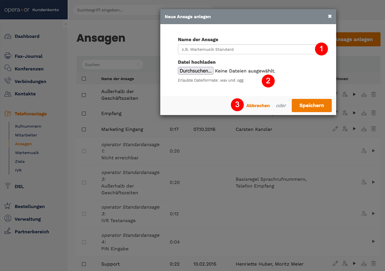Download the Außerhalb der Geschäftszeiten announcement
Viewport: 385px width, 271px height.
pos(364,94)
